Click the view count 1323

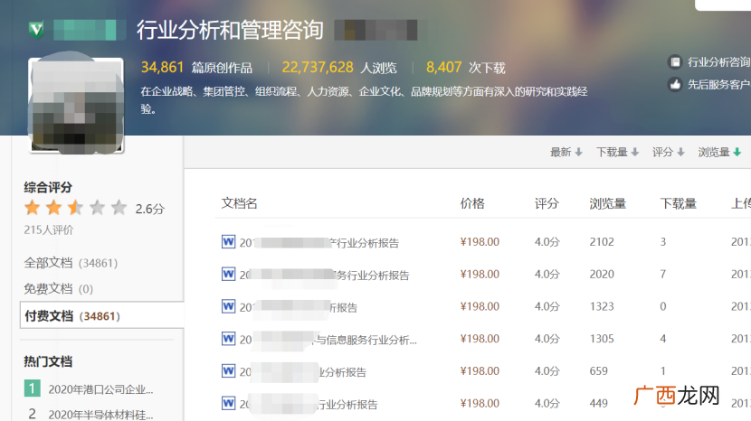tap(602, 306)
